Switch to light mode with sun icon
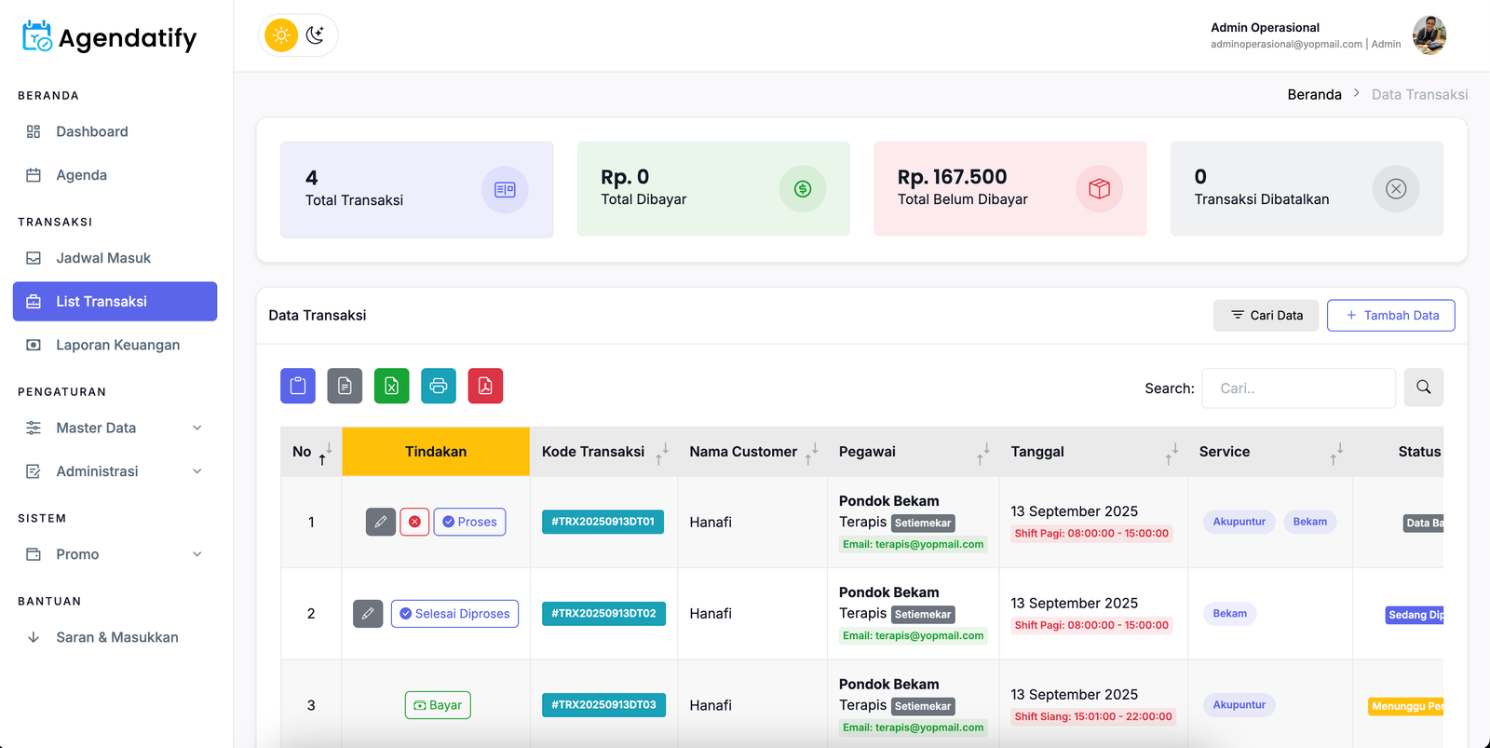This screenshot has width=1490, height=748. pyautogui.click(x=281, y=35)
